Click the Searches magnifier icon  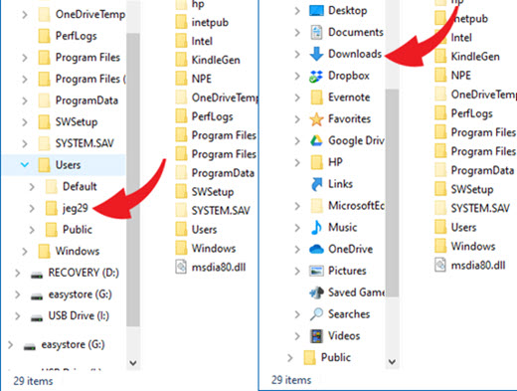(x=316, y=314)
